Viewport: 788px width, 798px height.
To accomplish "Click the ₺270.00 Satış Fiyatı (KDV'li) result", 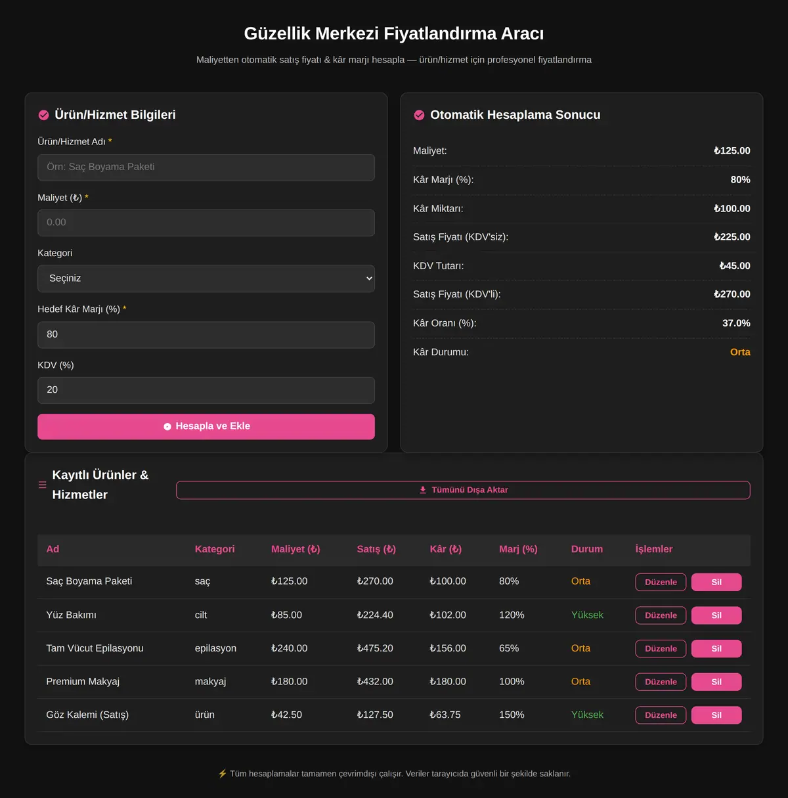I will [x=732, y=295].
